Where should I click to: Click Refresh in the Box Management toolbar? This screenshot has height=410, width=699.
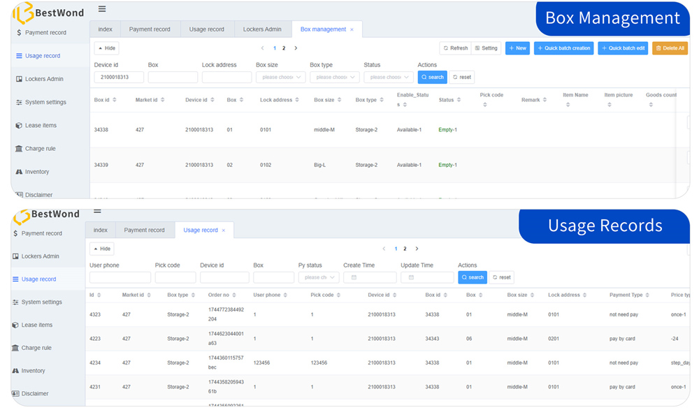455,48
